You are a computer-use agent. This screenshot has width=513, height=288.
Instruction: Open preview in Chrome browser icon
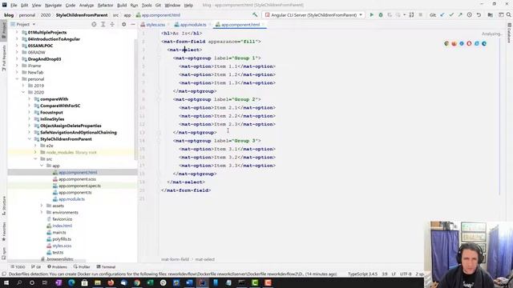pos(446,43)
